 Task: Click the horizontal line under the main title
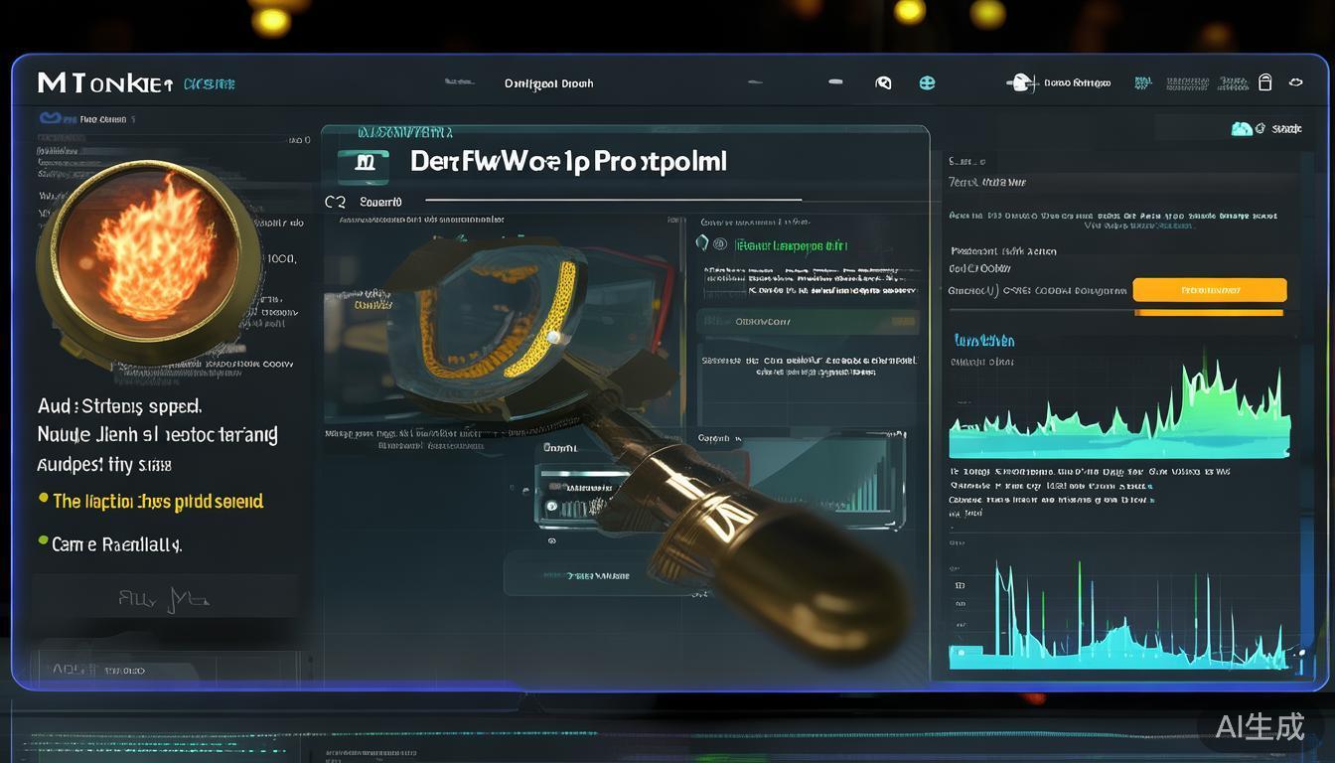point(613,201)
